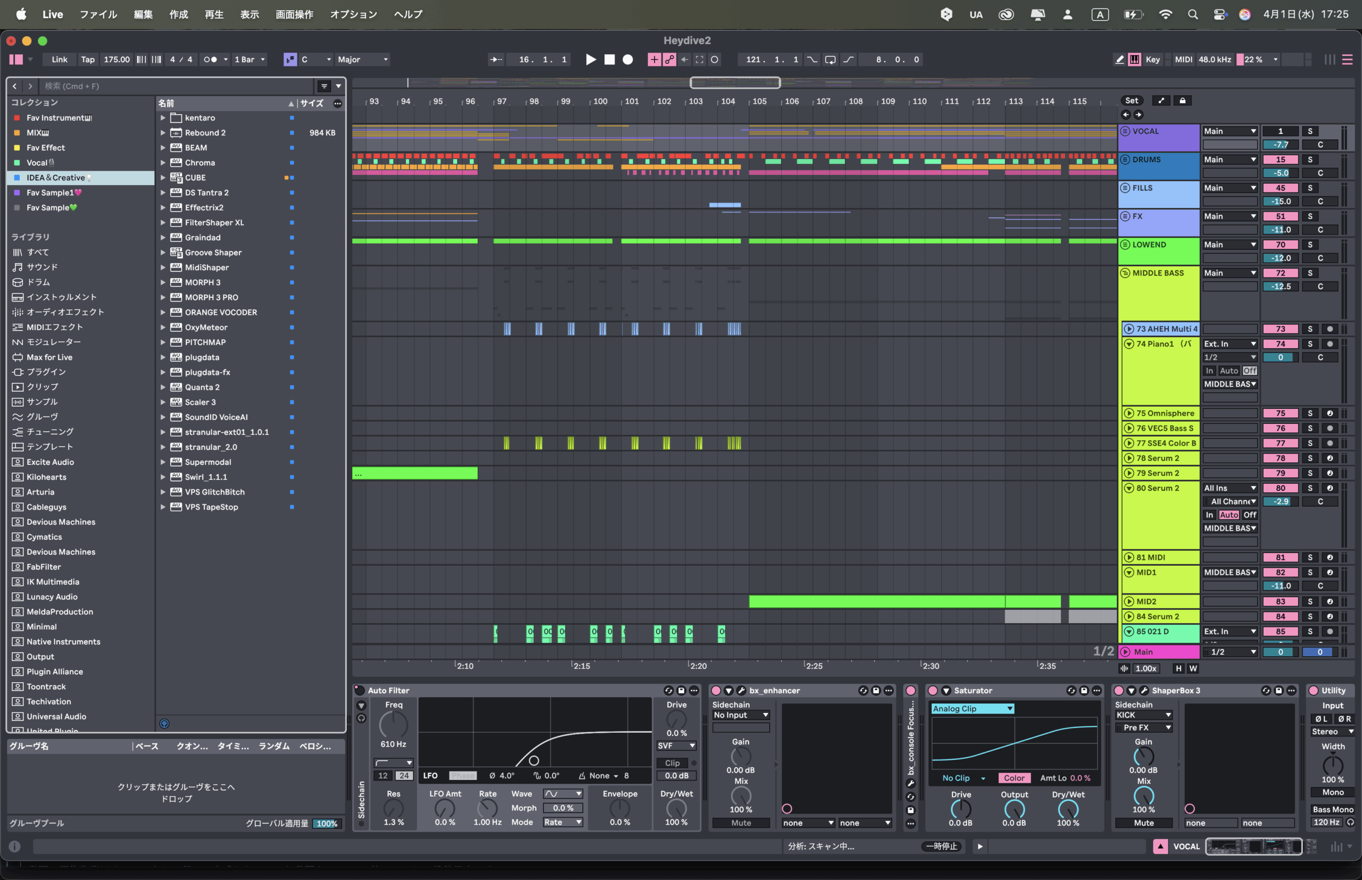Open the 1 Bar quantization menu

click(x=250, y=60)
